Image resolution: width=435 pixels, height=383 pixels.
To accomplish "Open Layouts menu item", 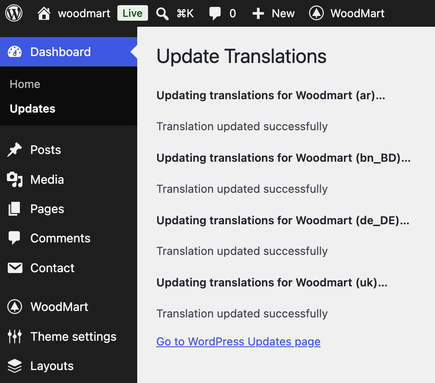I will coord(52,366).
